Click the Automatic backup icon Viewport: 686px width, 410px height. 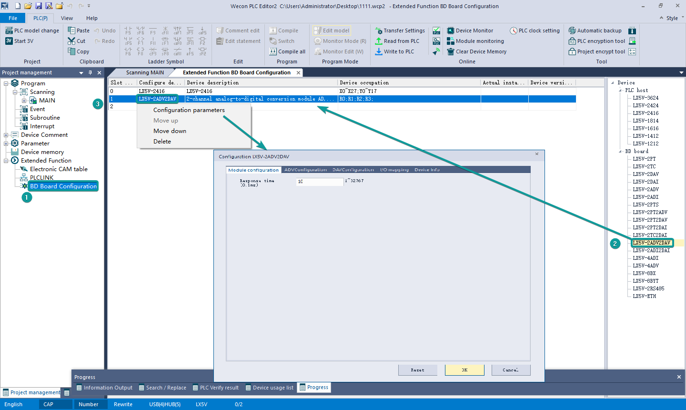[572, 31]
